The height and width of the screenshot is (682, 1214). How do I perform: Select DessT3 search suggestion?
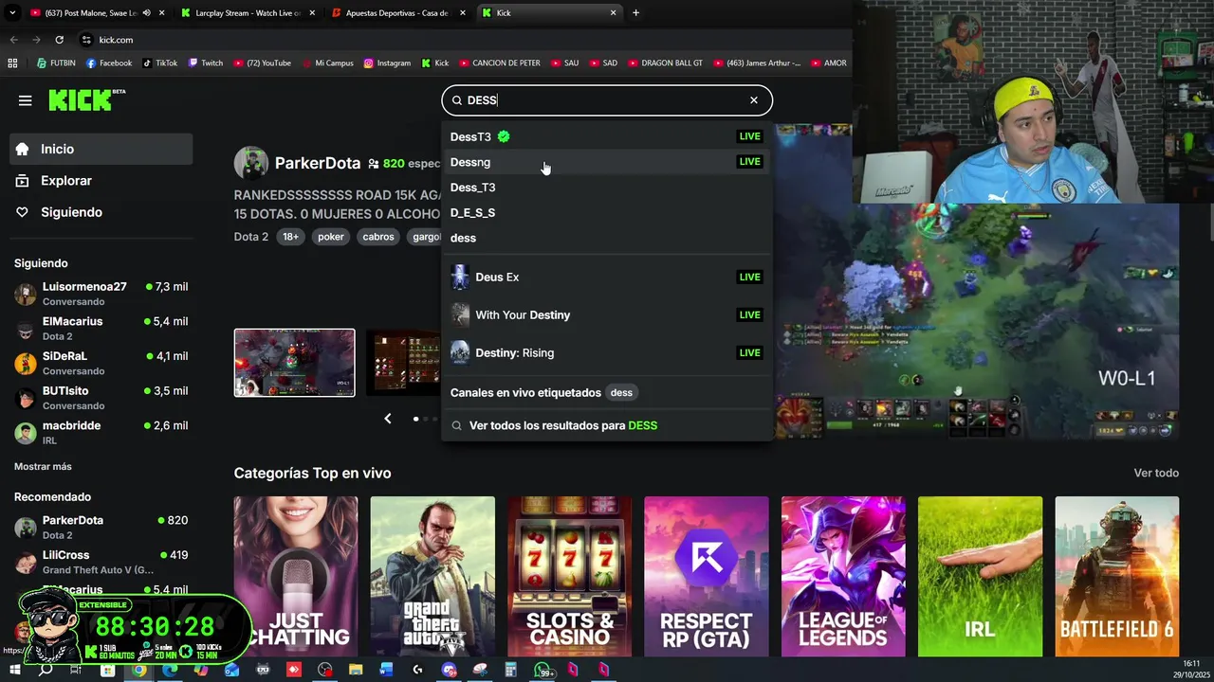coord(607,136)
